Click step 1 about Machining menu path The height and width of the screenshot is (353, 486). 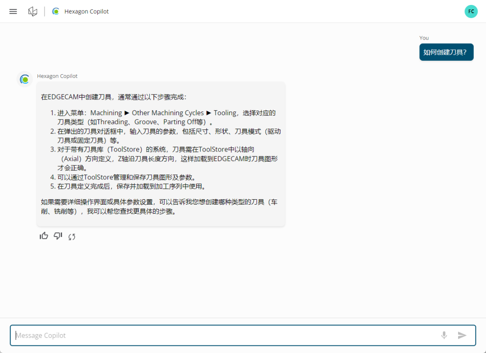point(166,117)
